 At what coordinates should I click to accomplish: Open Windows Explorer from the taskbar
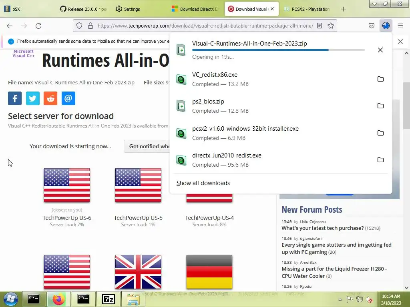pos(133,299)
